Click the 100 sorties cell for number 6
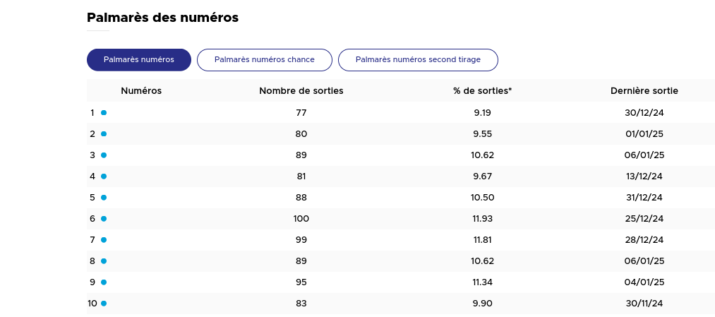This screenshot has width=715, height=317. click(301, 219)
